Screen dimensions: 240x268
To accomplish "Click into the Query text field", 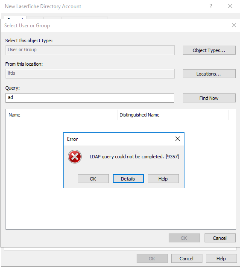I will (x=90, y=98).
